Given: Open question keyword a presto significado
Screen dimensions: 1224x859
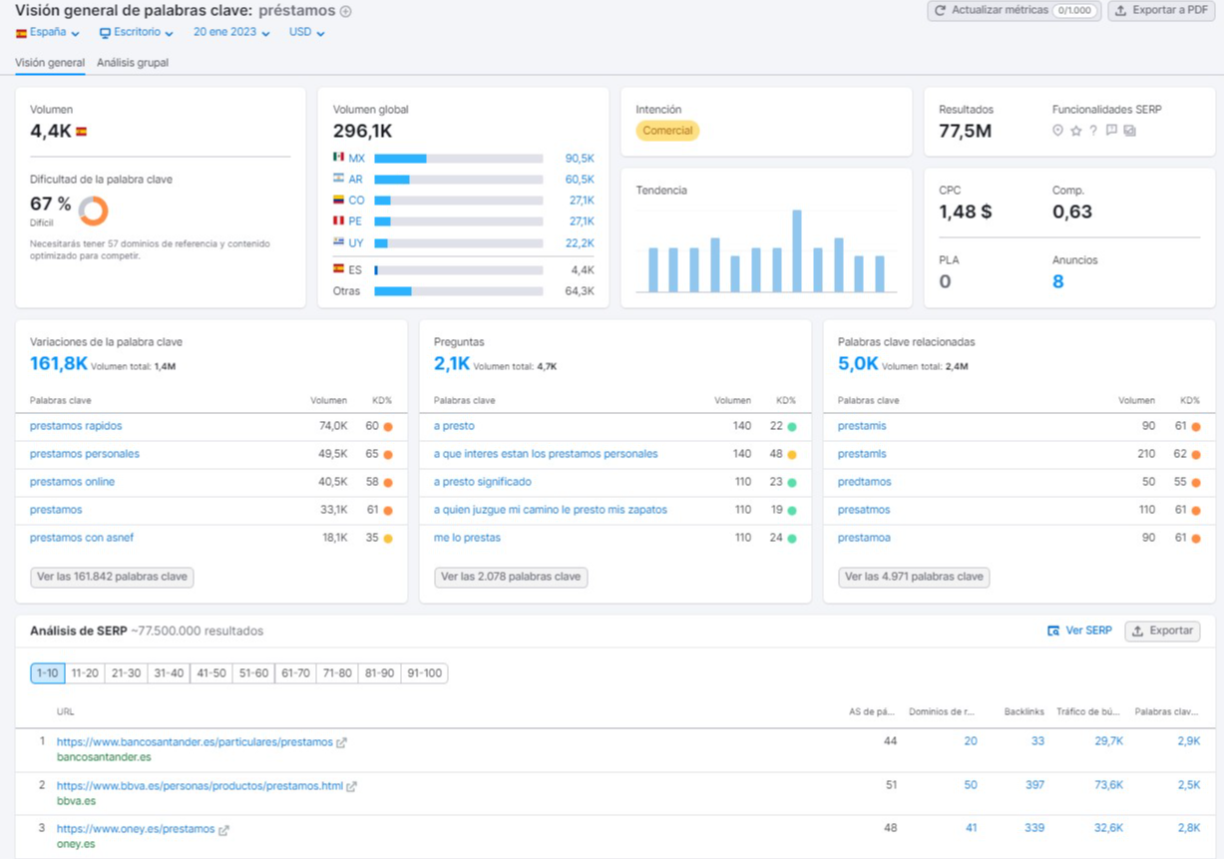Looking at the screenshot, I should coord(483,482).
